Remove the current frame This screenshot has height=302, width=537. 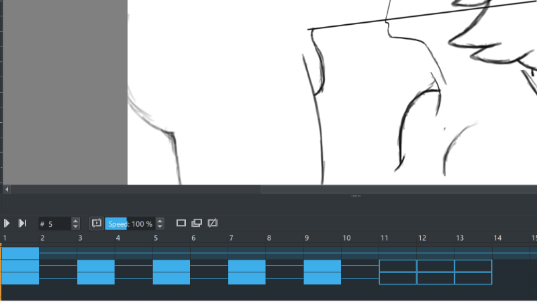[x=213, y=223]
